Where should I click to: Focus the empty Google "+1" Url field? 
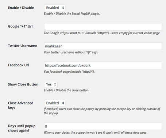(x=103, y=27)
